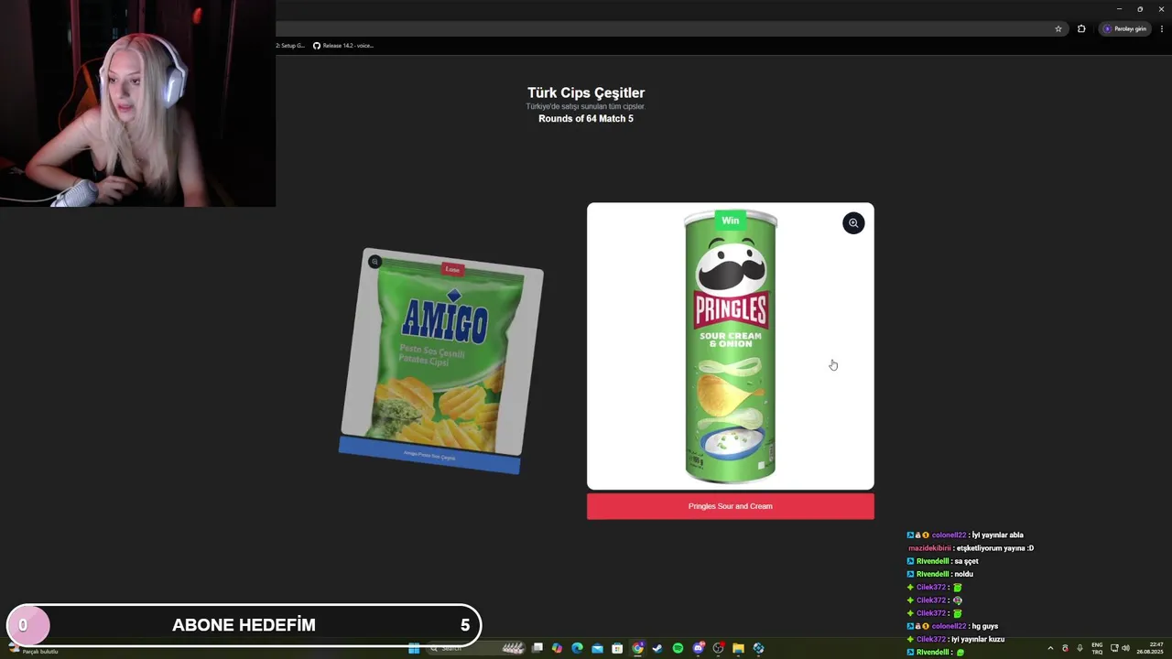Open the Setup G... bookmark
Screen dimensions: 1172x659
(x=290, y=45)
